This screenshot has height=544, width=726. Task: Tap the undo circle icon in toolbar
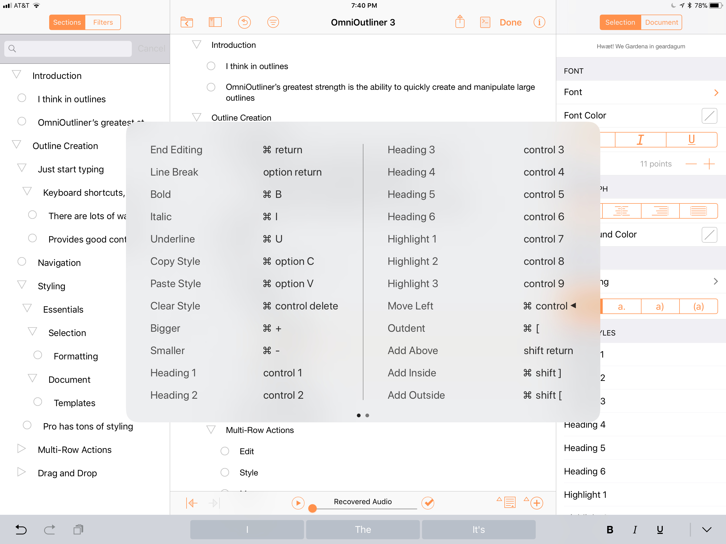(244, 22)
